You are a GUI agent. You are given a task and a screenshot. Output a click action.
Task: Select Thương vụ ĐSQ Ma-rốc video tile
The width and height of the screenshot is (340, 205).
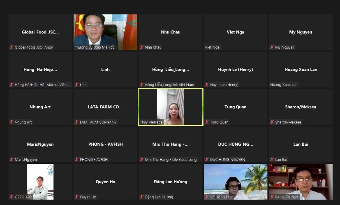tap(105, 31)
